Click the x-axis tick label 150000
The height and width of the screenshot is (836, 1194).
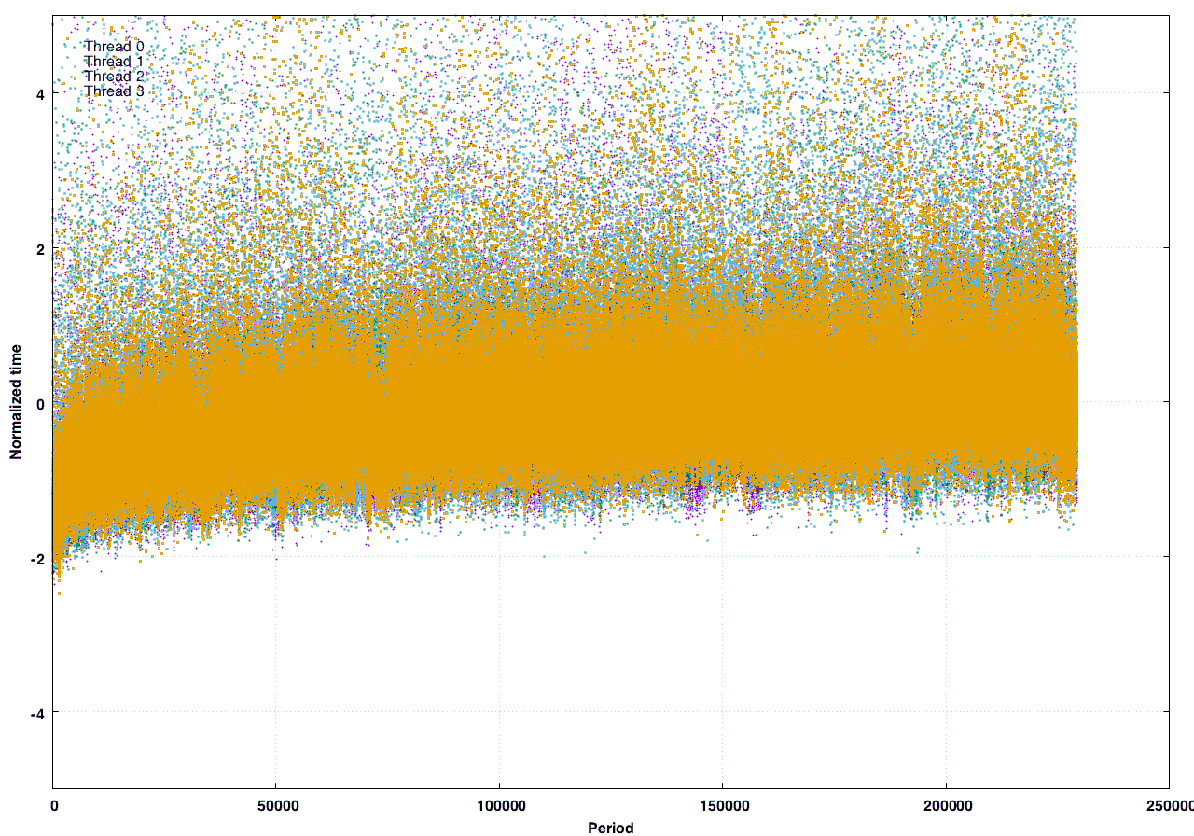point(723,805)
